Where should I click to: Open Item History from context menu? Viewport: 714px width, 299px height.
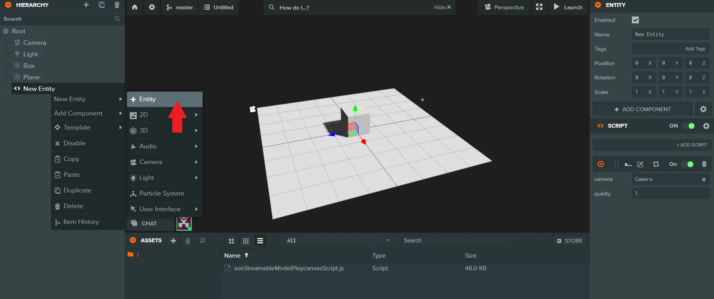[88, 222]
